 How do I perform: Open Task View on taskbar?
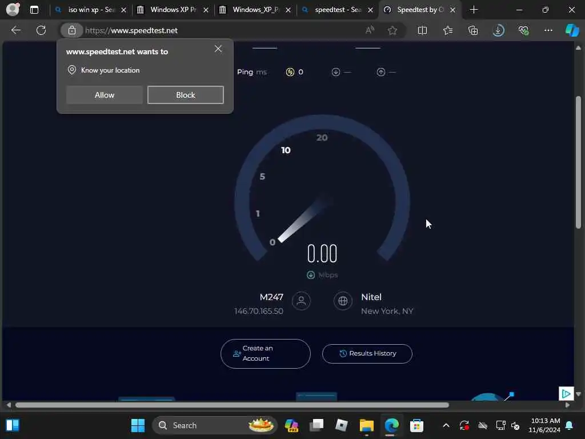316,425
